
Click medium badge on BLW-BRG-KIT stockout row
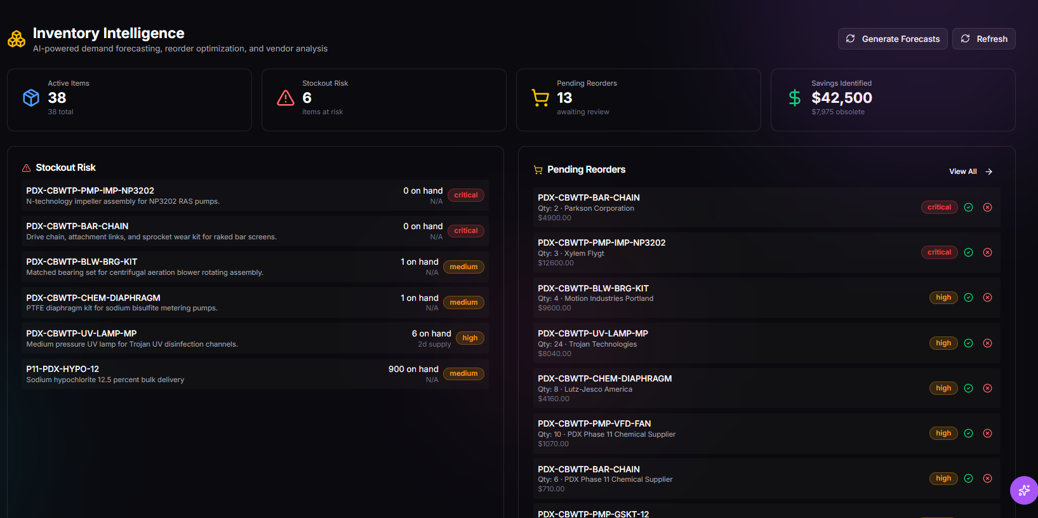(x=463, y=267)
